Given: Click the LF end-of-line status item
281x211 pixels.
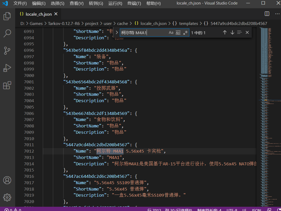Looking at the screenshot, I should point(244,210).
